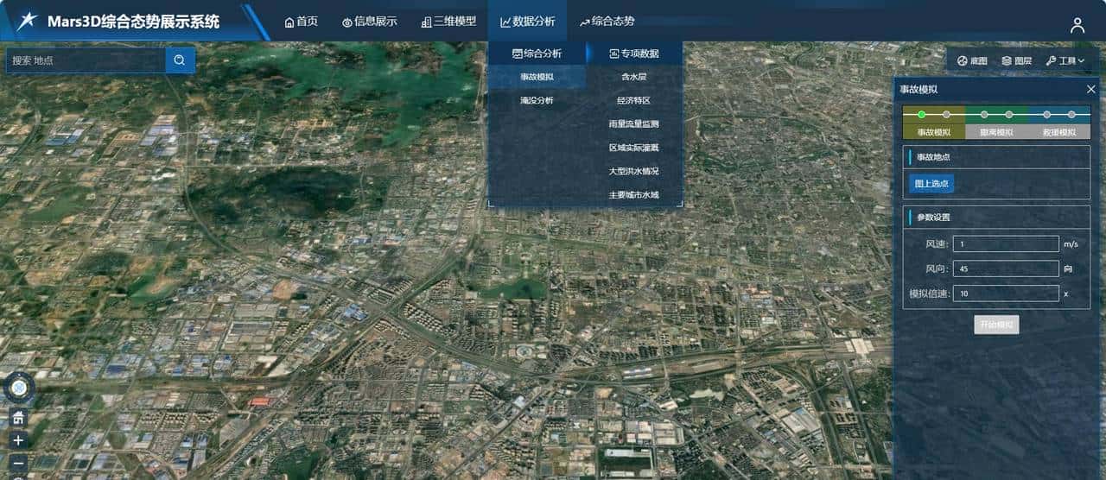1106x480 pixels.
Task: Zoom out with the minus icon
Action: pyautogui.click(x=18, y=463)
